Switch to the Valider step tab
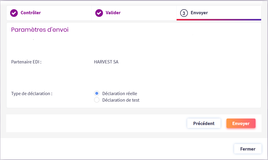 point(113,13)
